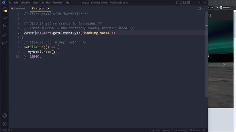Open the Selection menu
Image resolution: width=236 pixels, height=132 pixels.
coord(25,3)
